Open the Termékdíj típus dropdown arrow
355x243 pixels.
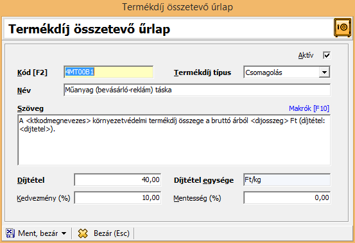(x=324, y=72)
